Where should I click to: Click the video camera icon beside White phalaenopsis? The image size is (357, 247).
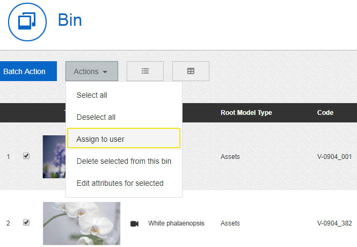click(134, 223)
